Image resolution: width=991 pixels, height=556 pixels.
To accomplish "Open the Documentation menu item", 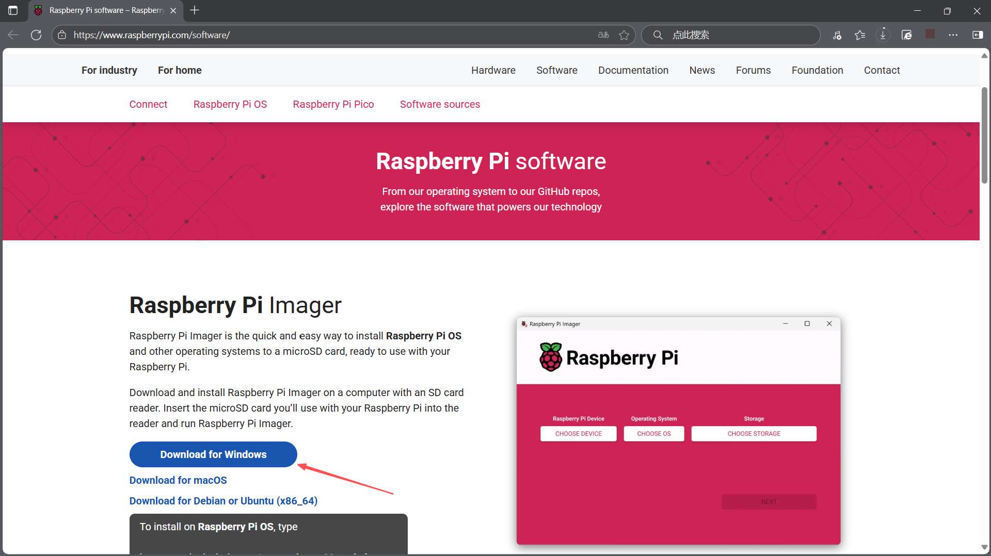I will pos(633,70).
